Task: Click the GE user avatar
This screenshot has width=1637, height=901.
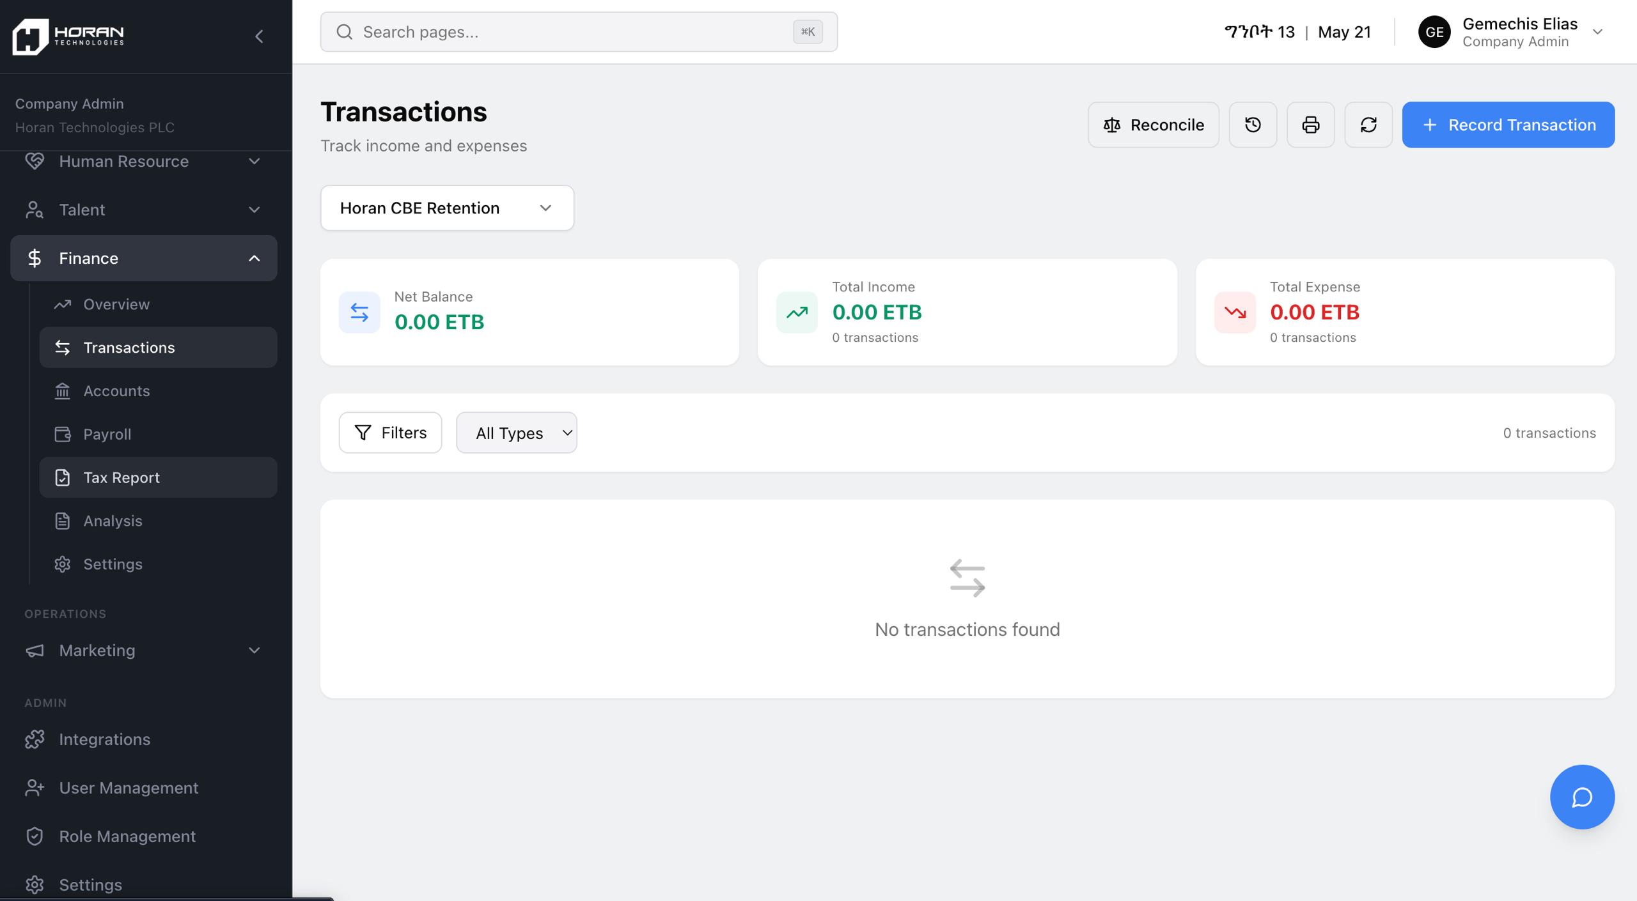Action: click(x=1434, y=32)
